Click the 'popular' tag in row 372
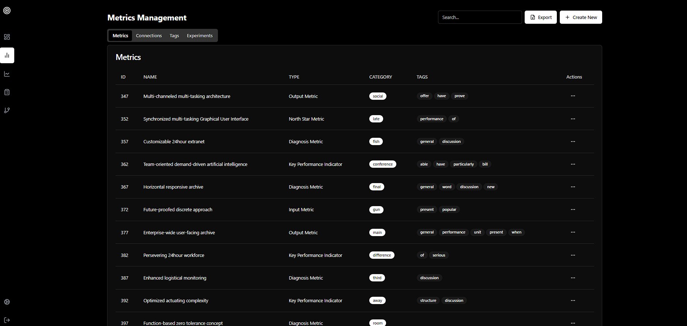 [449, 209]
